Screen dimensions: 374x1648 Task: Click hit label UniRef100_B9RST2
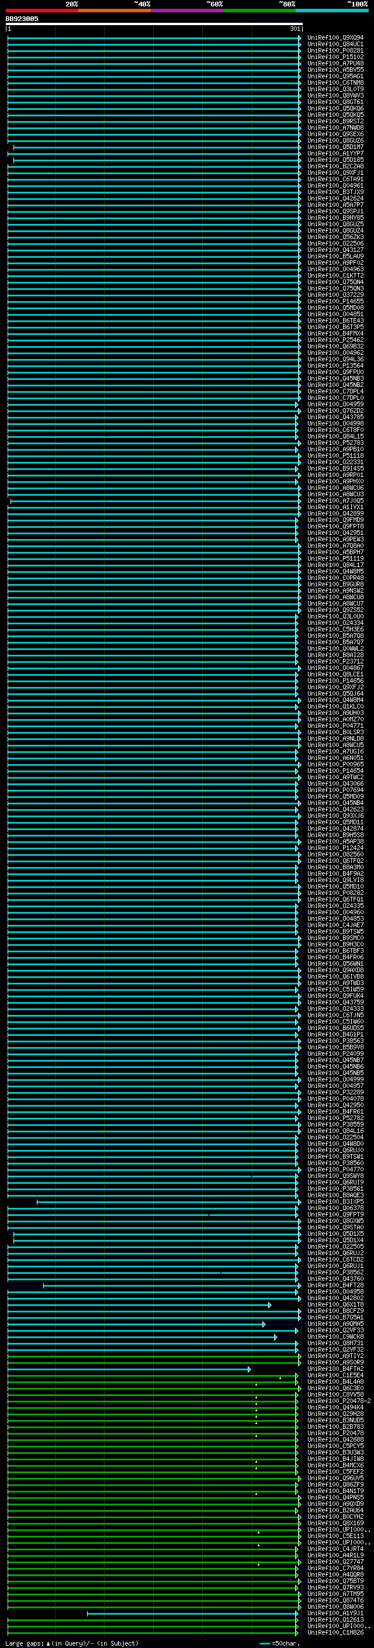tap(335, 122)
